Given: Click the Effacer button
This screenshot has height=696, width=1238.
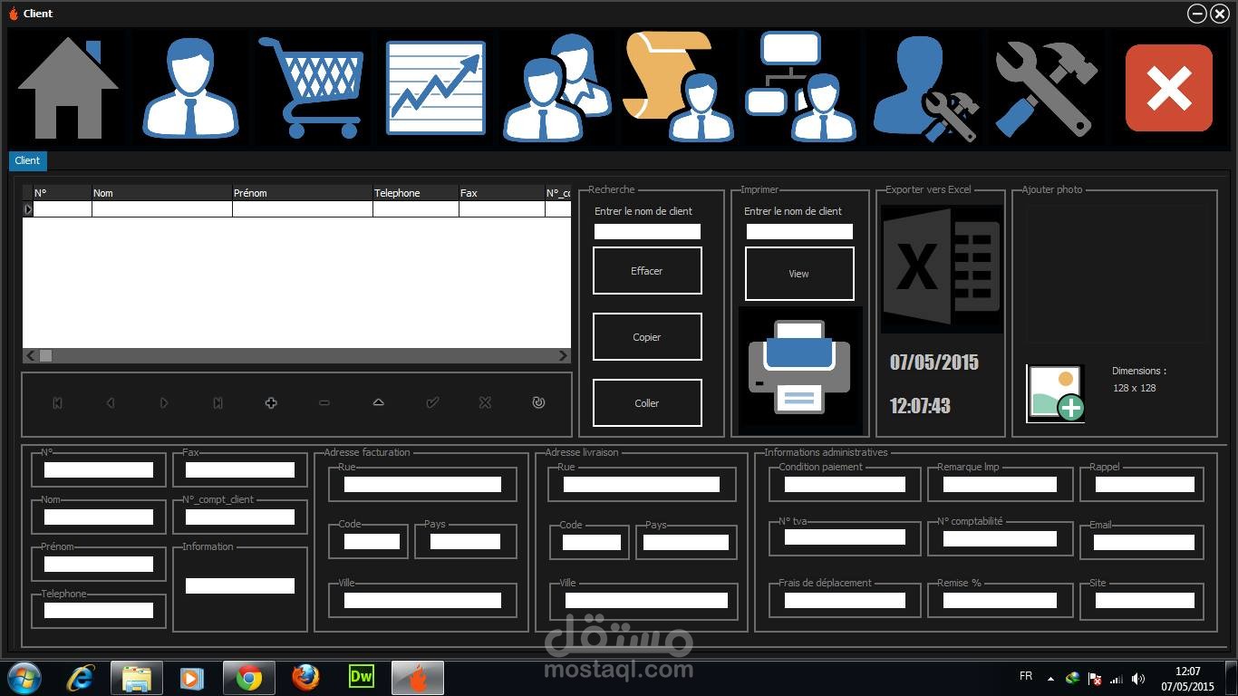Looking at the screenshot, I should point(647,271).
